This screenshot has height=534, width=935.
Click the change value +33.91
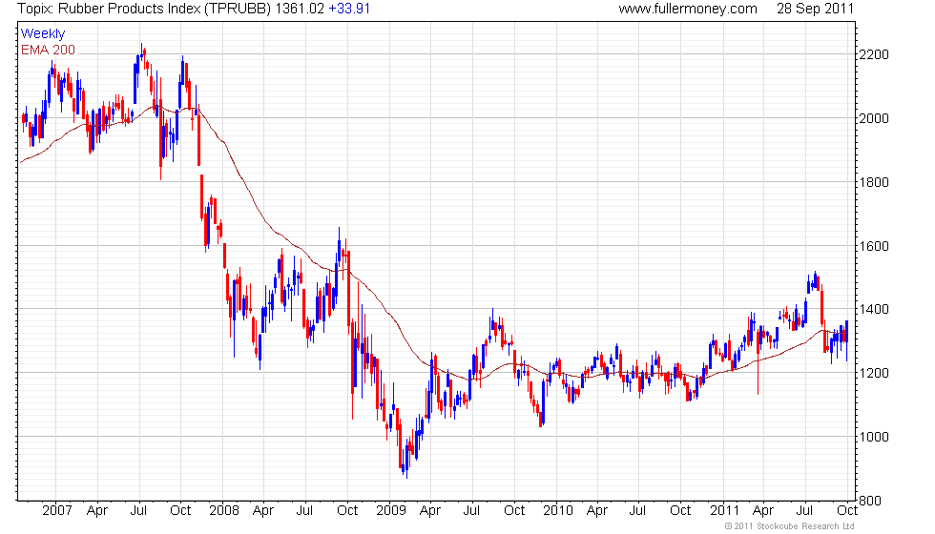pos(349,9)
